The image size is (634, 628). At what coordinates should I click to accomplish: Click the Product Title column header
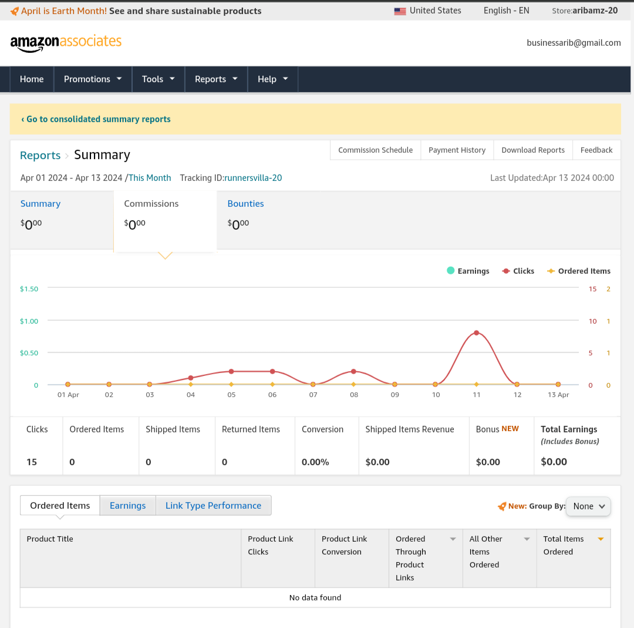[x=130, y=559]
